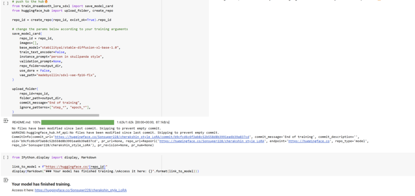Click the 'from IPython.display import display, Markdown' line
Image resolution: width=415 pixels, height=196 pixels.
click(54, 157)
